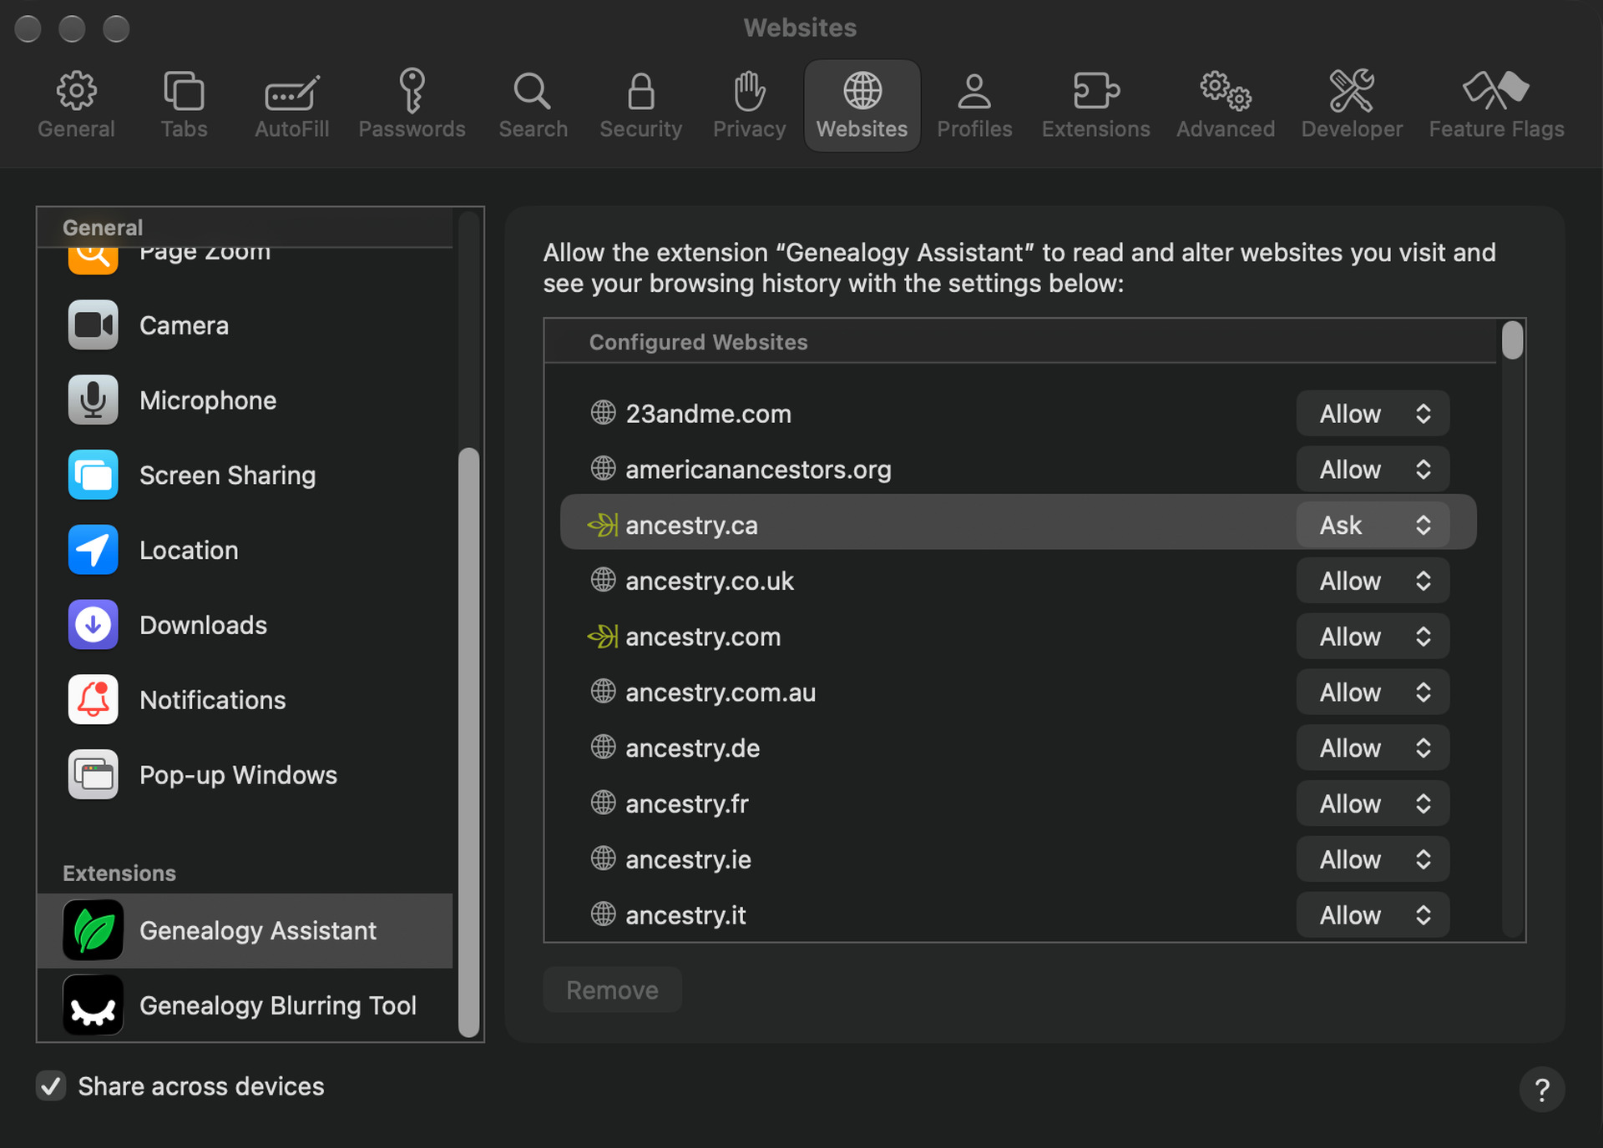
Task: Open Security pane with the lock icon
Action: pos(640,105)
